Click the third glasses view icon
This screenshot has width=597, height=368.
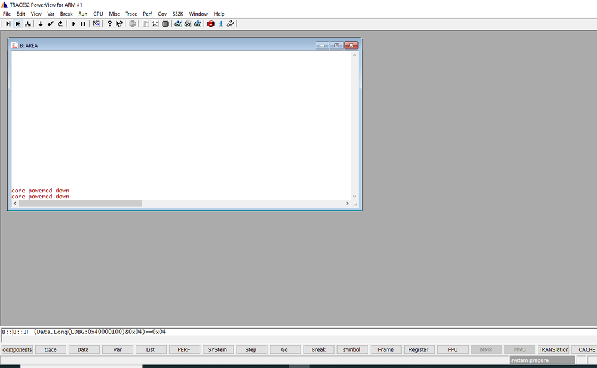pos(198,23)
